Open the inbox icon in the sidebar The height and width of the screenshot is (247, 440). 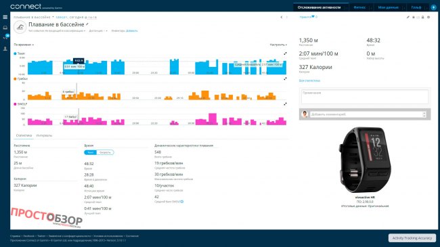point(5,28)
